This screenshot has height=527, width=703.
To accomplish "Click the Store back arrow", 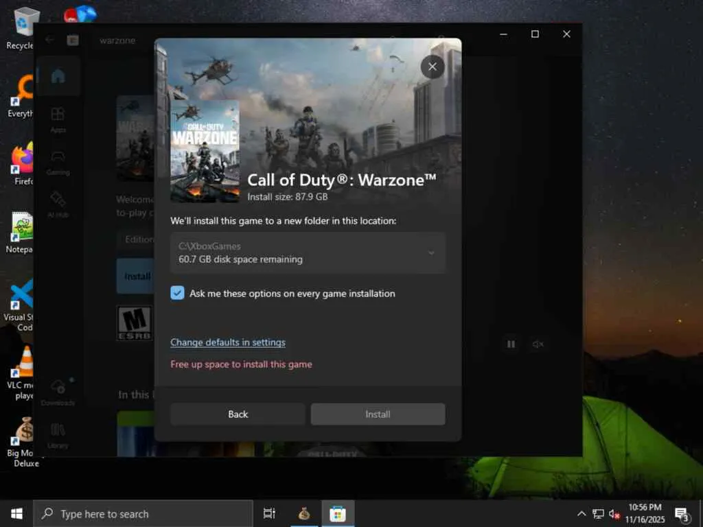I will pyautogui.click(x=49, y=40).
